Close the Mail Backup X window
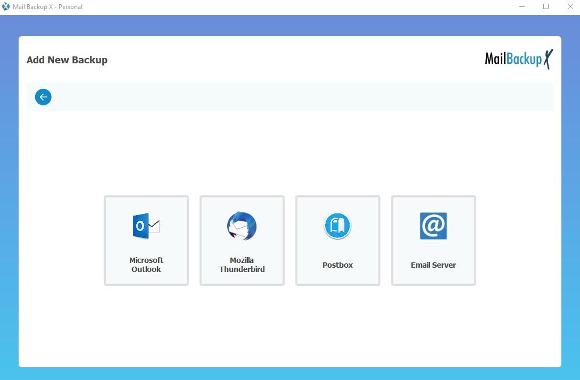 click(x=570, y=7)
